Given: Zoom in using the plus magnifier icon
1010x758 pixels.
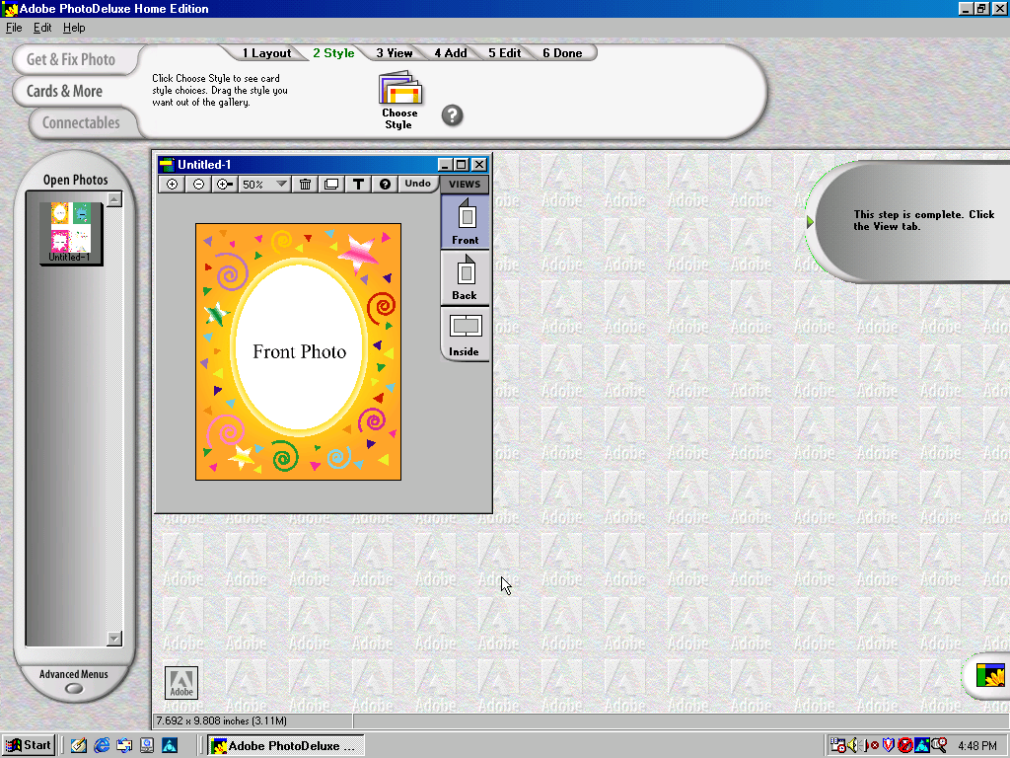Looking at the screenshot, I should 173,185.
